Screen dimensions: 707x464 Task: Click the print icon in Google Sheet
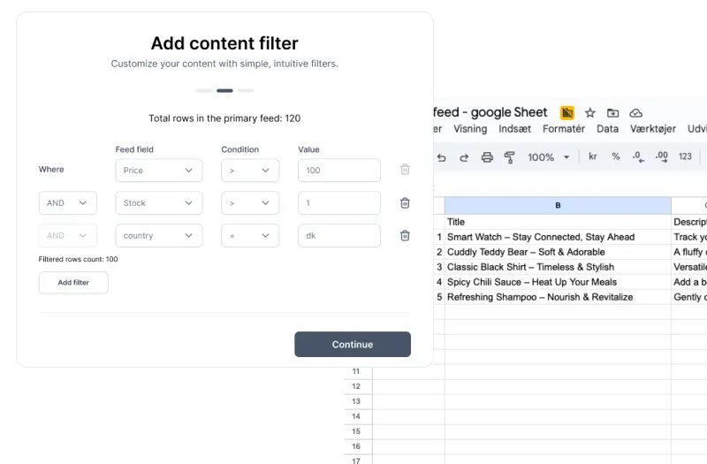point(487,157)
